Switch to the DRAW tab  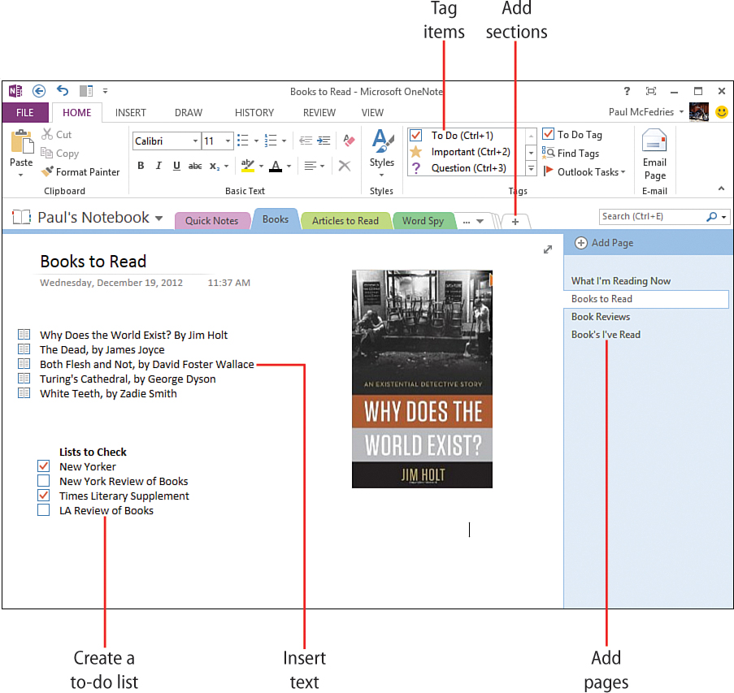coord(189,112)
